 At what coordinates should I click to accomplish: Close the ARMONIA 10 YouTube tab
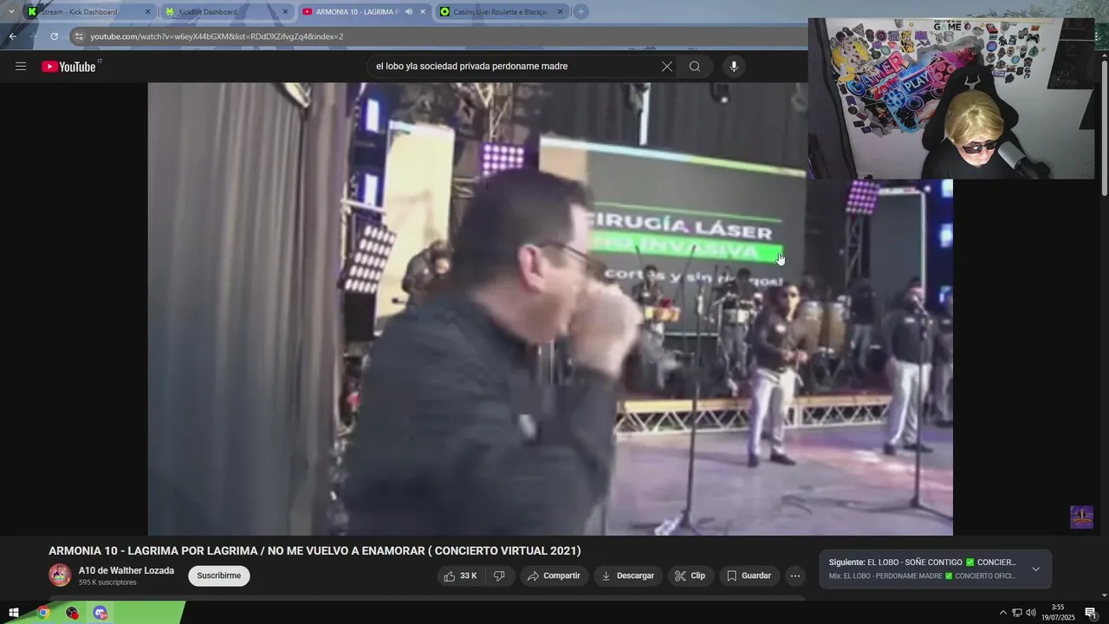(423, 12)
